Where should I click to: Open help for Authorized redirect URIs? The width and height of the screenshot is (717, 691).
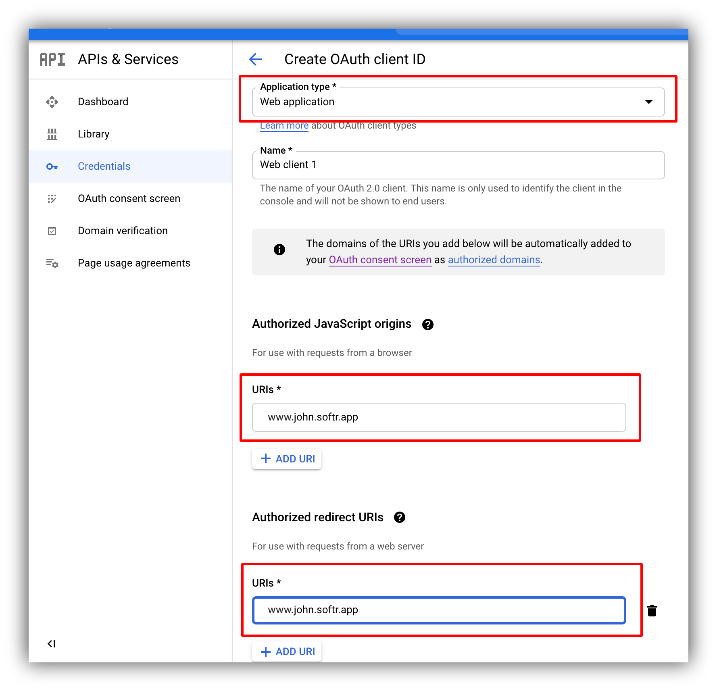pos(399,517)
